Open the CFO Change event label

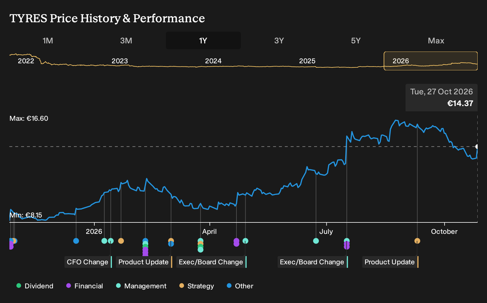coord(88,262)
